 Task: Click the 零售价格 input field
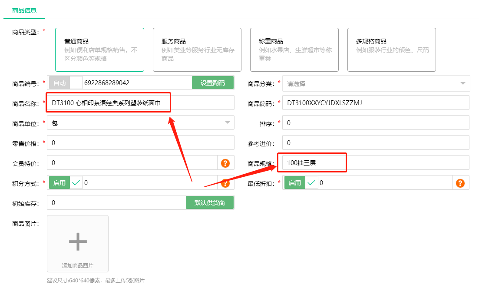pos(140,143)
